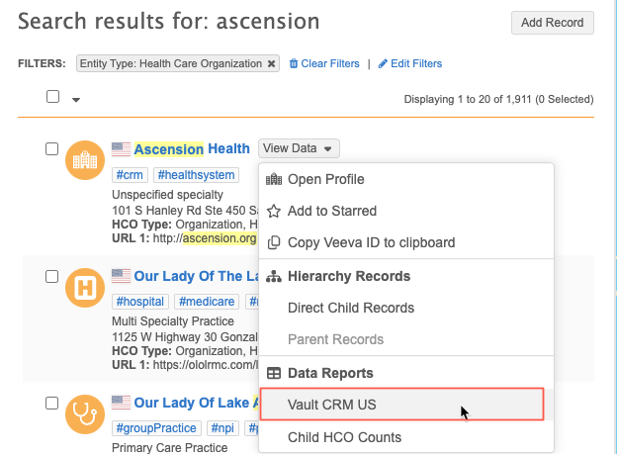Check the Ascension Health record checkbox
Viewport: 617px width, 454px height.
click(x=52, y=148)
